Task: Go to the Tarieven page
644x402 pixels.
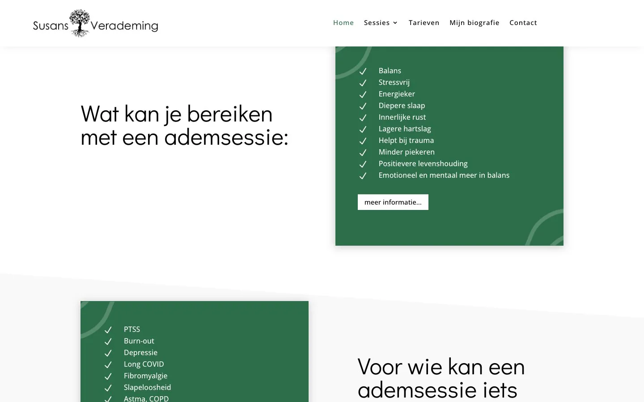Action: click(424, 23)
